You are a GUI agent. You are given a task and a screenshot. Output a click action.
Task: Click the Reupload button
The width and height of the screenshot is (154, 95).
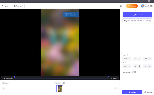pyautogui.click(x=18, y=6)
